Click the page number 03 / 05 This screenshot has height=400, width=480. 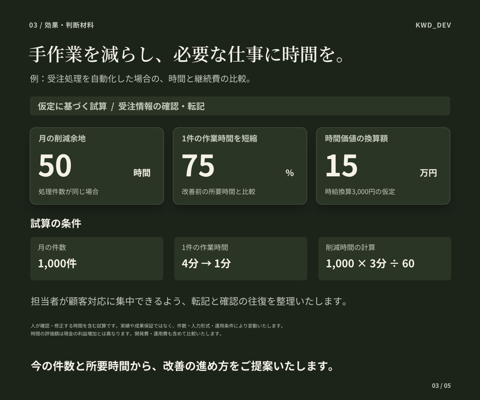441,386
